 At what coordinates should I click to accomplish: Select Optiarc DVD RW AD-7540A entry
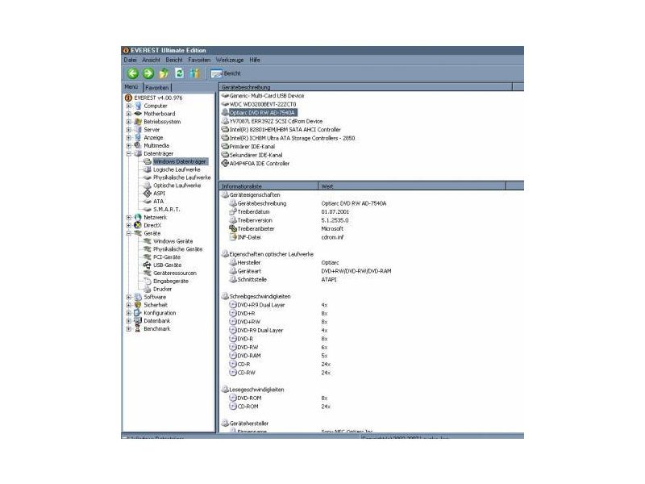coord(262,113)
